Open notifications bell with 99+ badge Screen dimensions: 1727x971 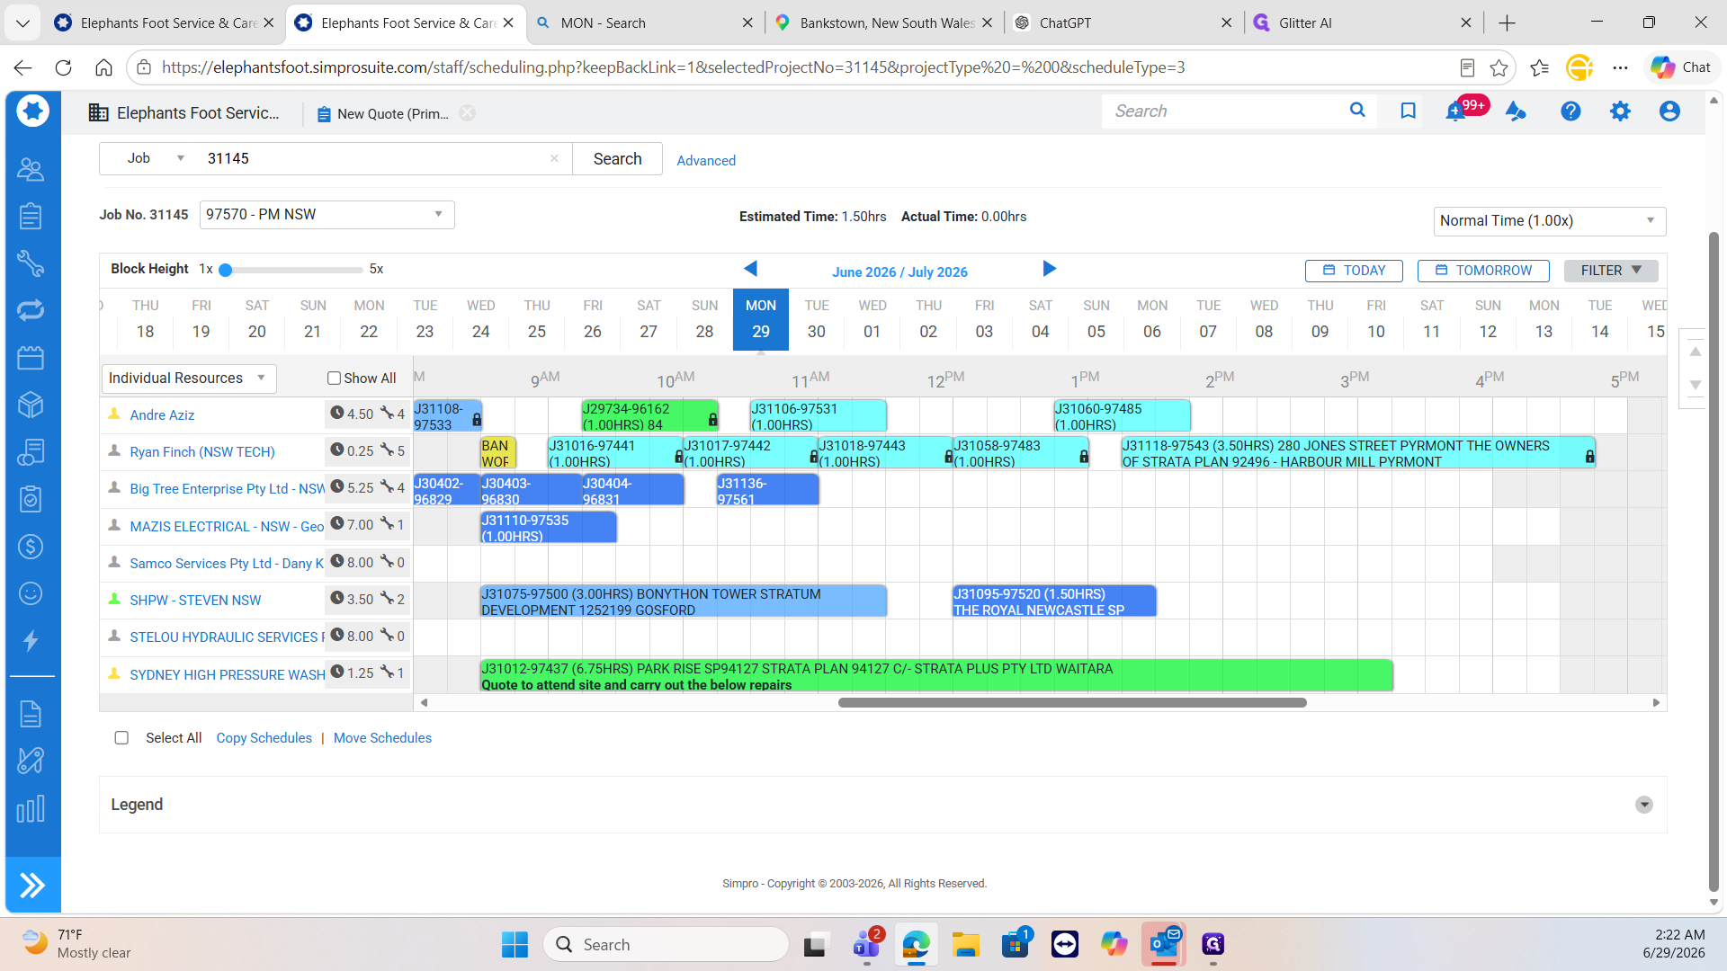[1455, 111]
